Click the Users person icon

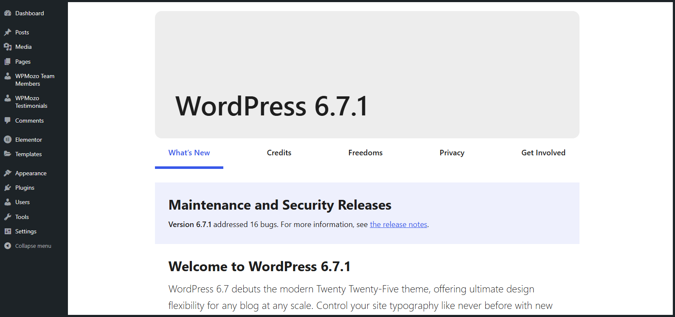tap(8, 202)
